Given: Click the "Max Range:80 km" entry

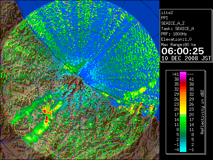Looking at the screenshot, I should tap(178, 45).
